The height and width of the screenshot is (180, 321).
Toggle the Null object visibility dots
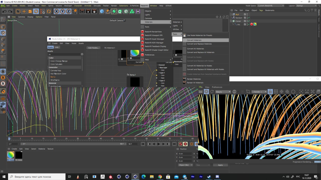(x=247, y=14)
